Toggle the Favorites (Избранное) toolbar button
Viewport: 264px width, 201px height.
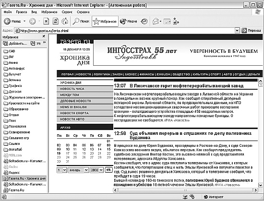105,21
